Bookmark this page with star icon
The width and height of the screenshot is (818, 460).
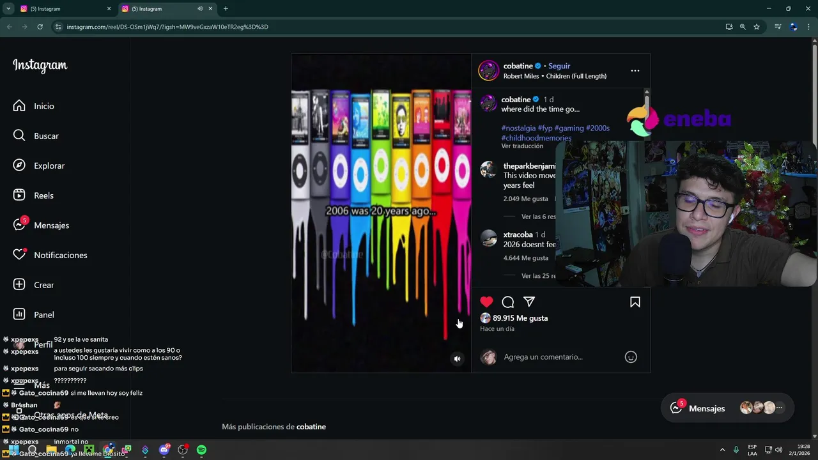point(757,27)
